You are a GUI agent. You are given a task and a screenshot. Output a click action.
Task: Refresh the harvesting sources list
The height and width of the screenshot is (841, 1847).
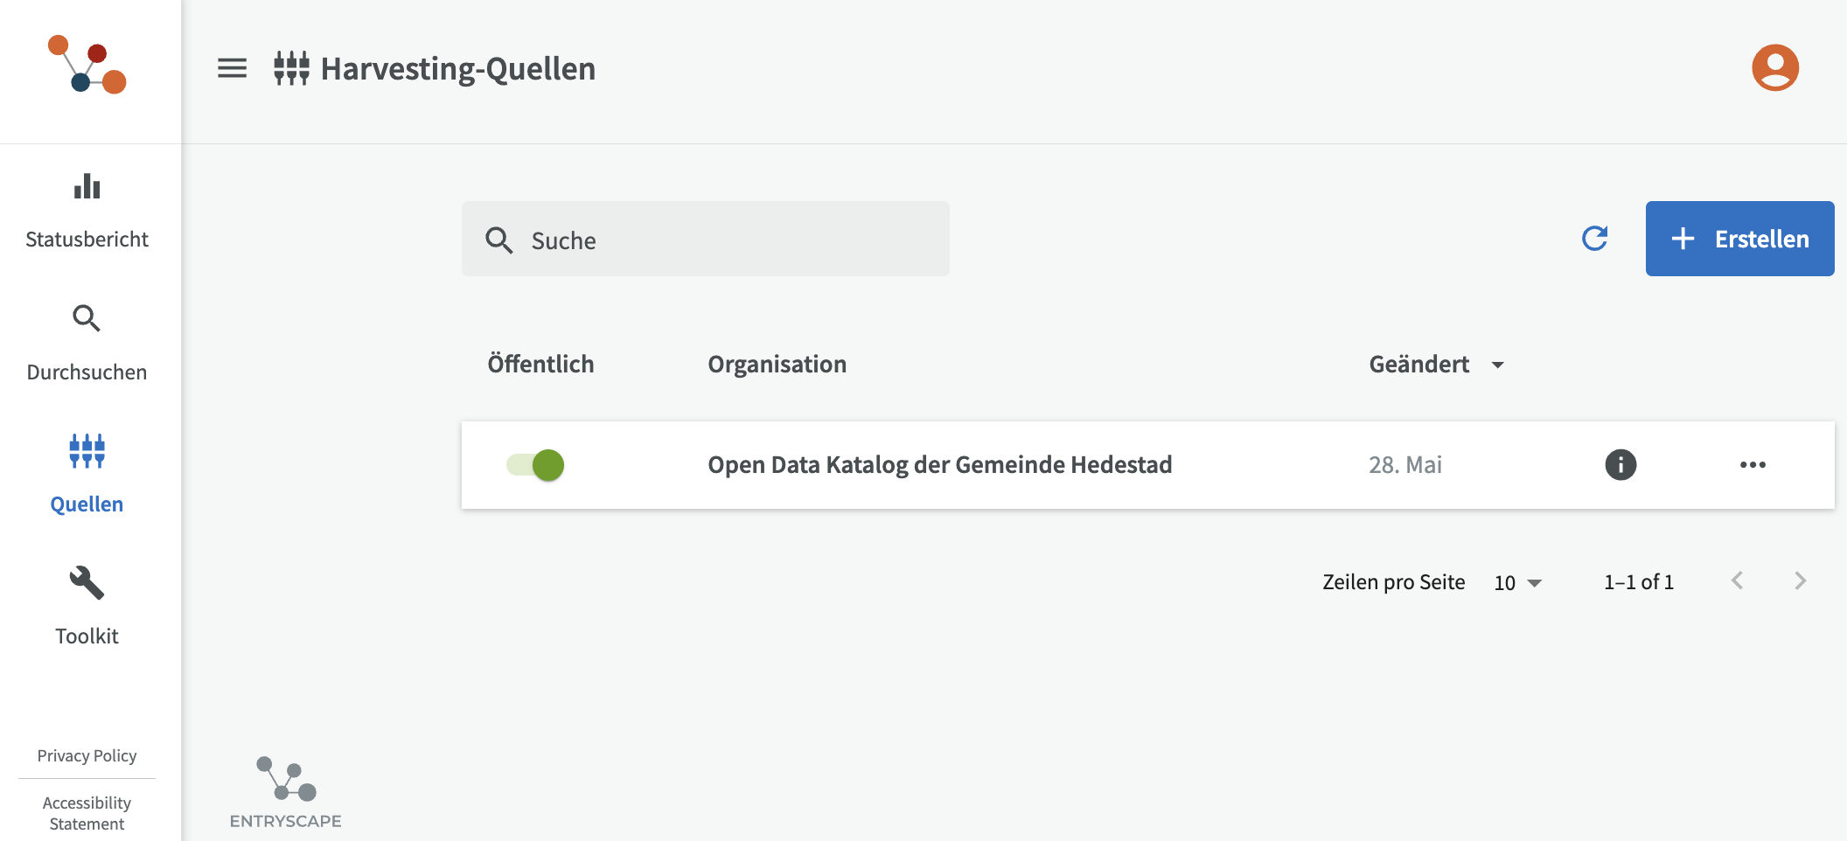[1594, 239]
